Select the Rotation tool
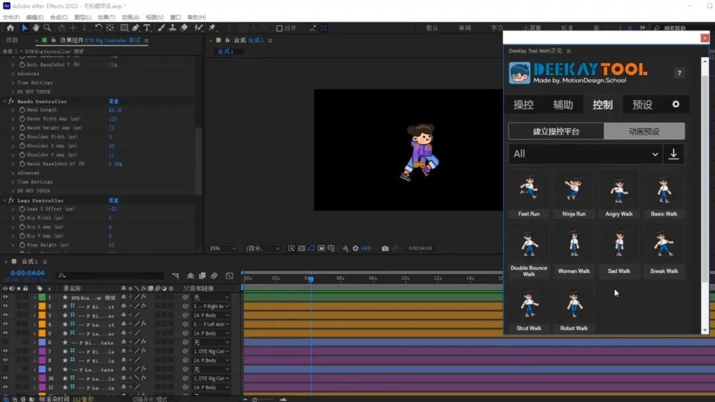The image size is (715, 402). click(x=98, y=28)
